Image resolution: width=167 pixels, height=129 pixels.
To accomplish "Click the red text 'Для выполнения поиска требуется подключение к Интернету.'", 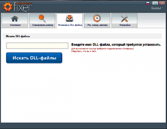I will (103, 49).
